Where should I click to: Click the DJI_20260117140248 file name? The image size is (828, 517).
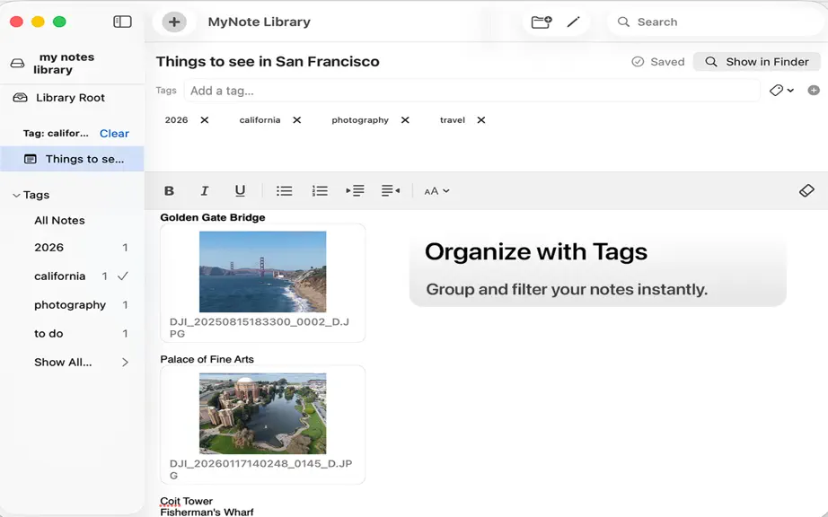pyautogui.click(x=260, y=469)
